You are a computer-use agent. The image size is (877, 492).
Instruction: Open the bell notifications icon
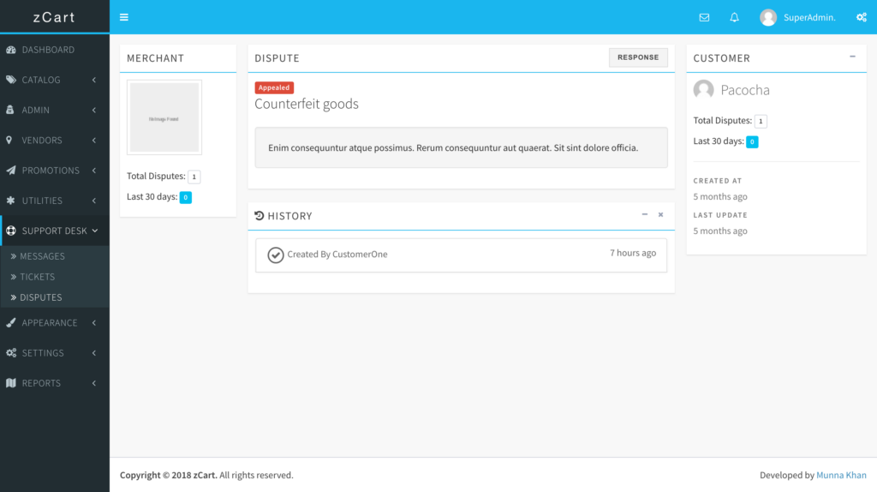pyautogui.click(x=734, y=17)
